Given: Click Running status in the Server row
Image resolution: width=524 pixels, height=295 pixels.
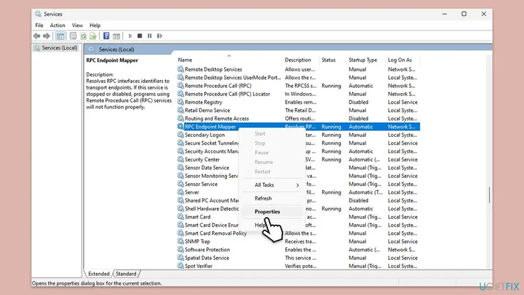Looking at the screenshot, I should click(x=331, y=192).
